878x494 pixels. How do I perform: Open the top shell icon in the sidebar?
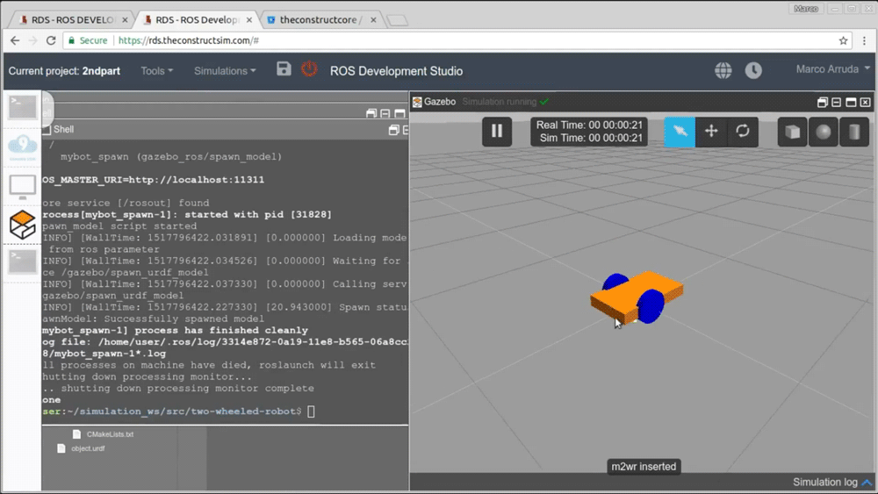23,106
